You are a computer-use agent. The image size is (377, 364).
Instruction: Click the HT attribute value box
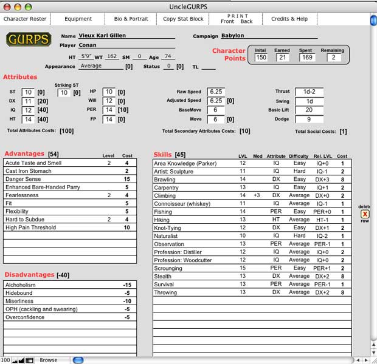(28, 120)
